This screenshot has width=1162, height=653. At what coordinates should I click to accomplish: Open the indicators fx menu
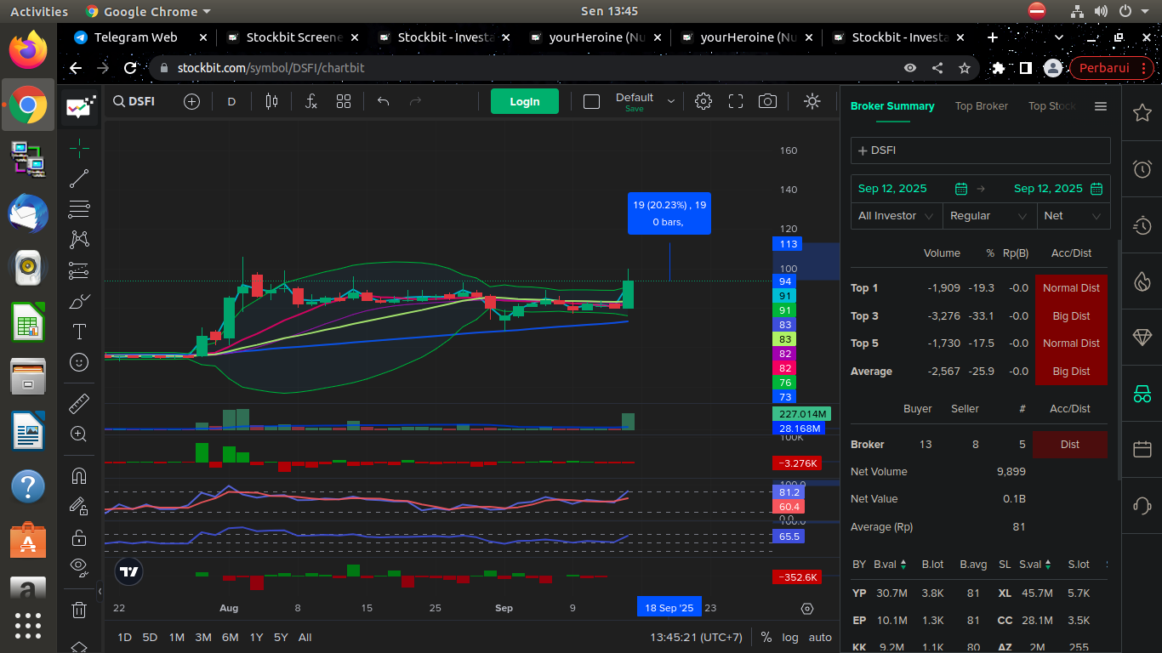point(311,101)
